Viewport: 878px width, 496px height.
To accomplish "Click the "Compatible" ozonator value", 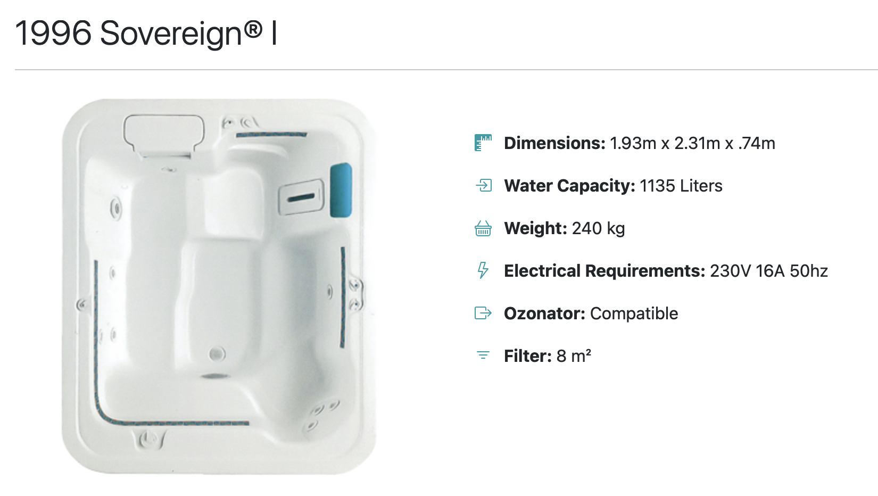I will coord(634,313).
